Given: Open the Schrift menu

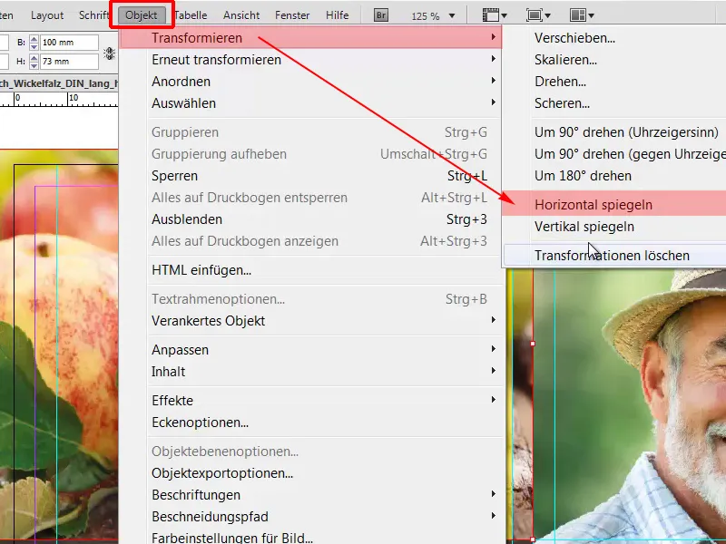Looking at the screenshot, I should 93,15.
